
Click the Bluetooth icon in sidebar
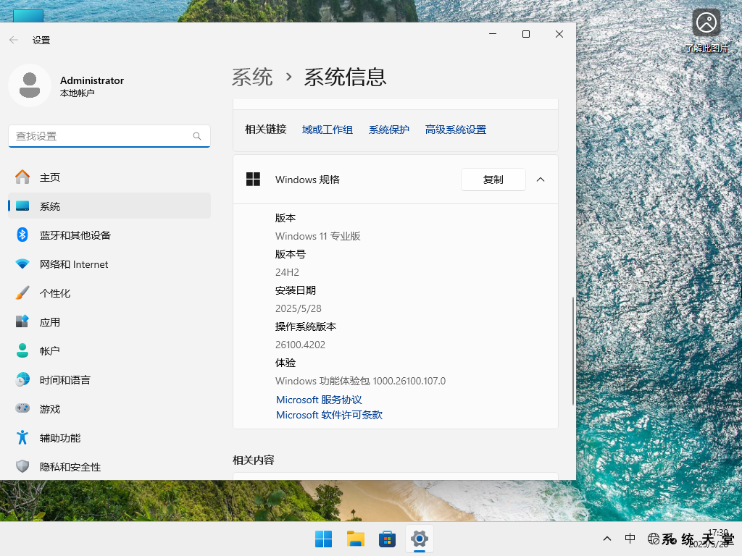click(22, 235)
